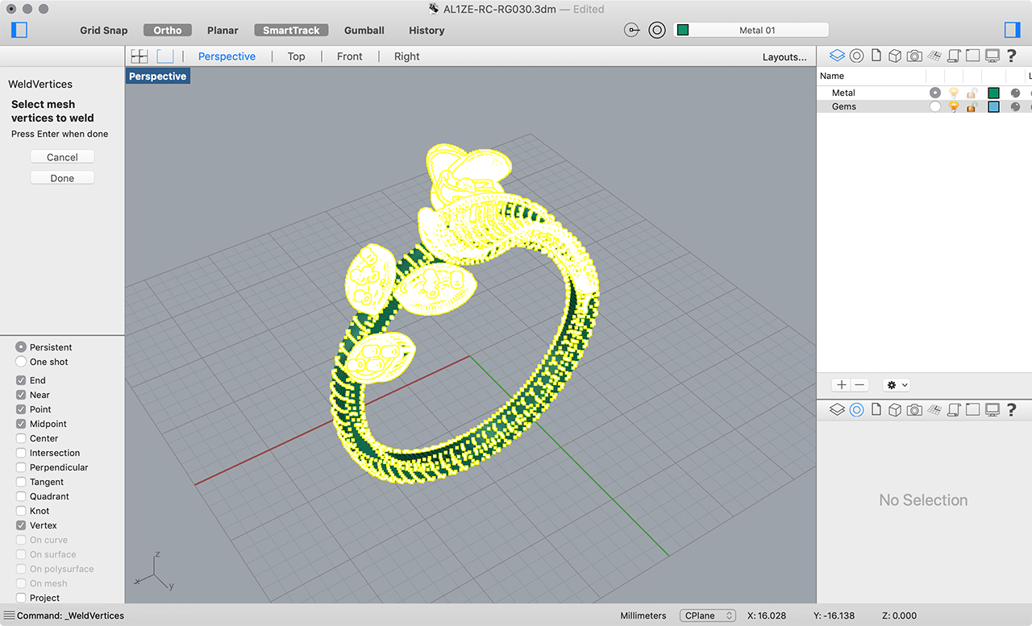
Task: Open the CPlane coordinate dropdown
Action: coord(707,616)
